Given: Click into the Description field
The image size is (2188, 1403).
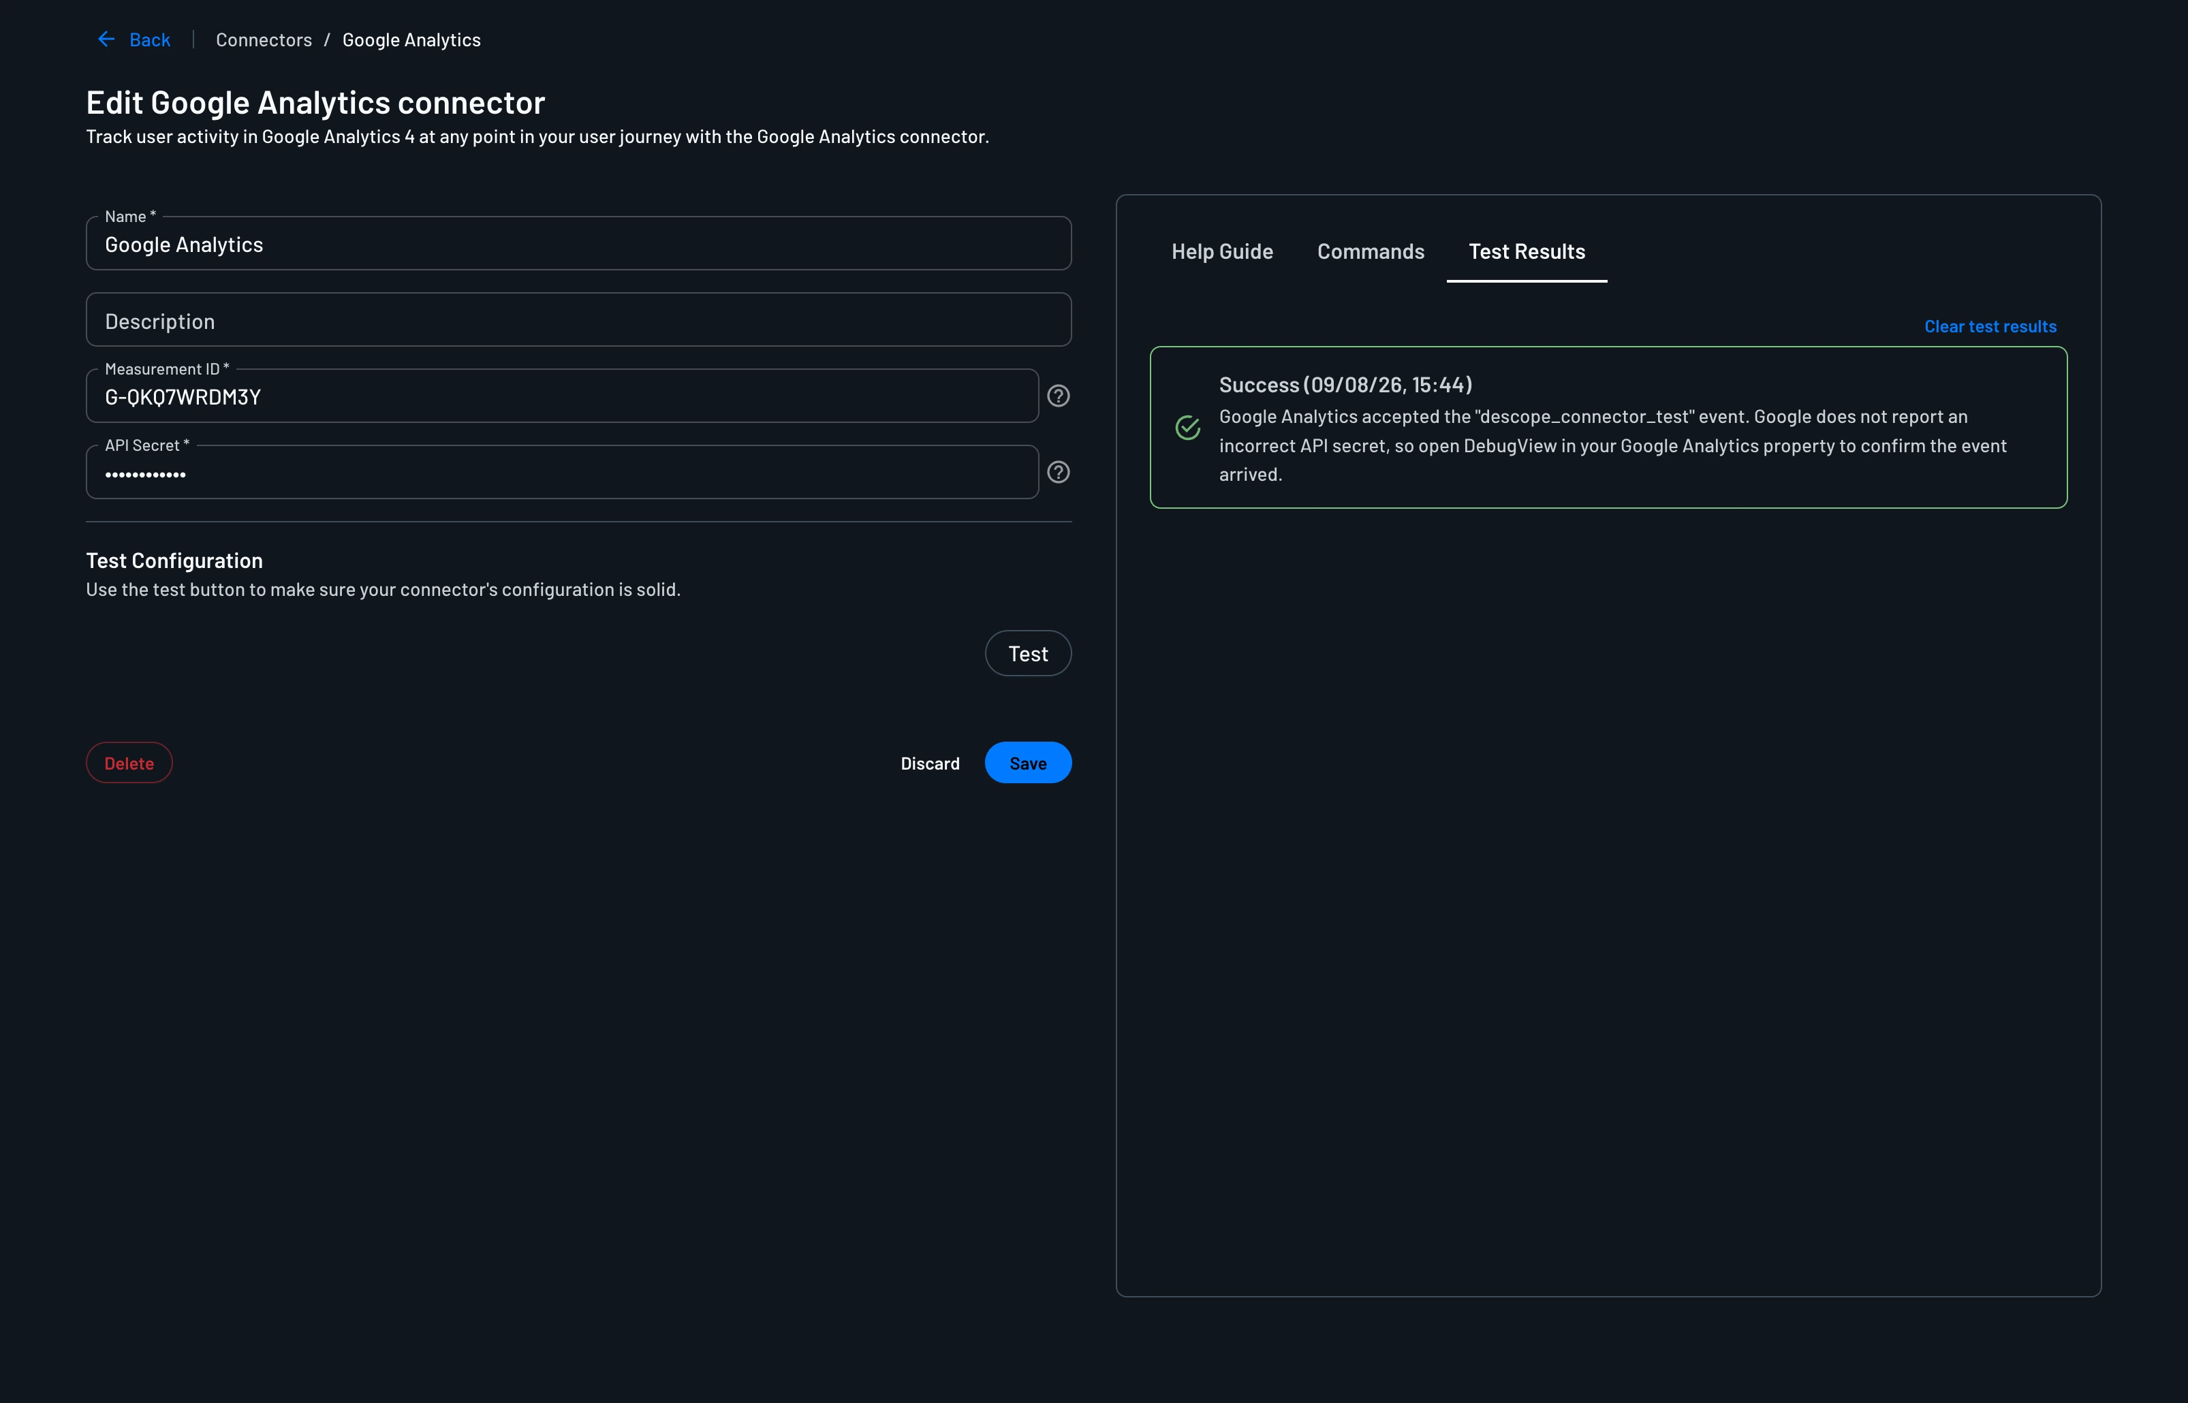Looking at the screenshot, I should pos(578,320).
